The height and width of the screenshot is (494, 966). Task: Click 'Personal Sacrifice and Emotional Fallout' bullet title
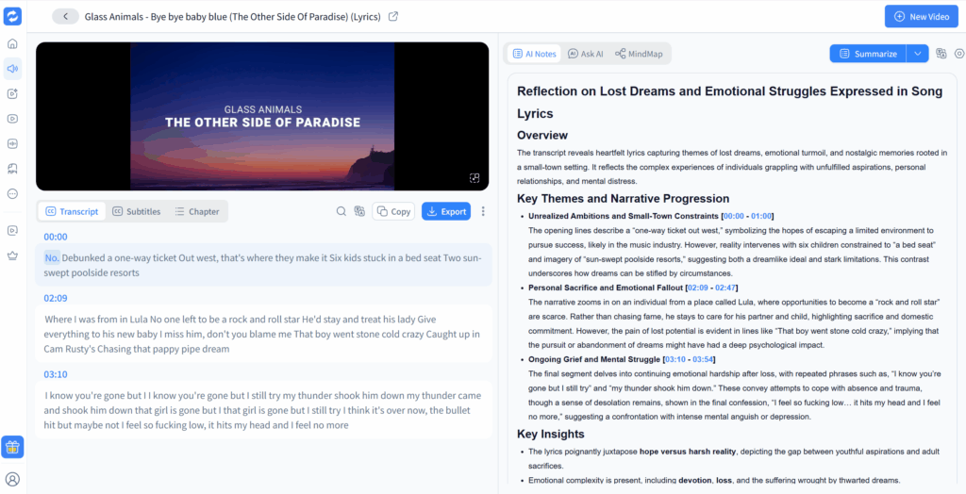[x=606, y=288]
